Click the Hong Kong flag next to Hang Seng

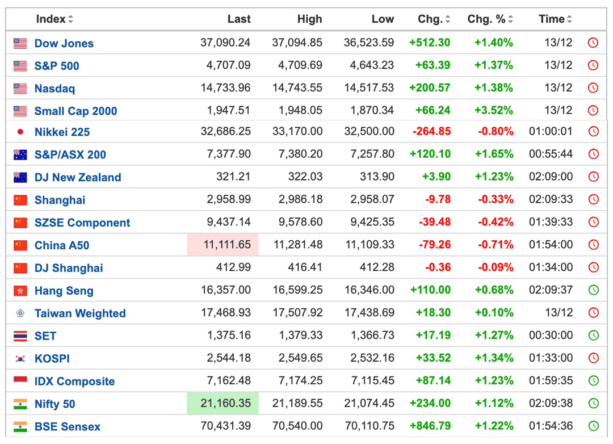tap(20, 291)
